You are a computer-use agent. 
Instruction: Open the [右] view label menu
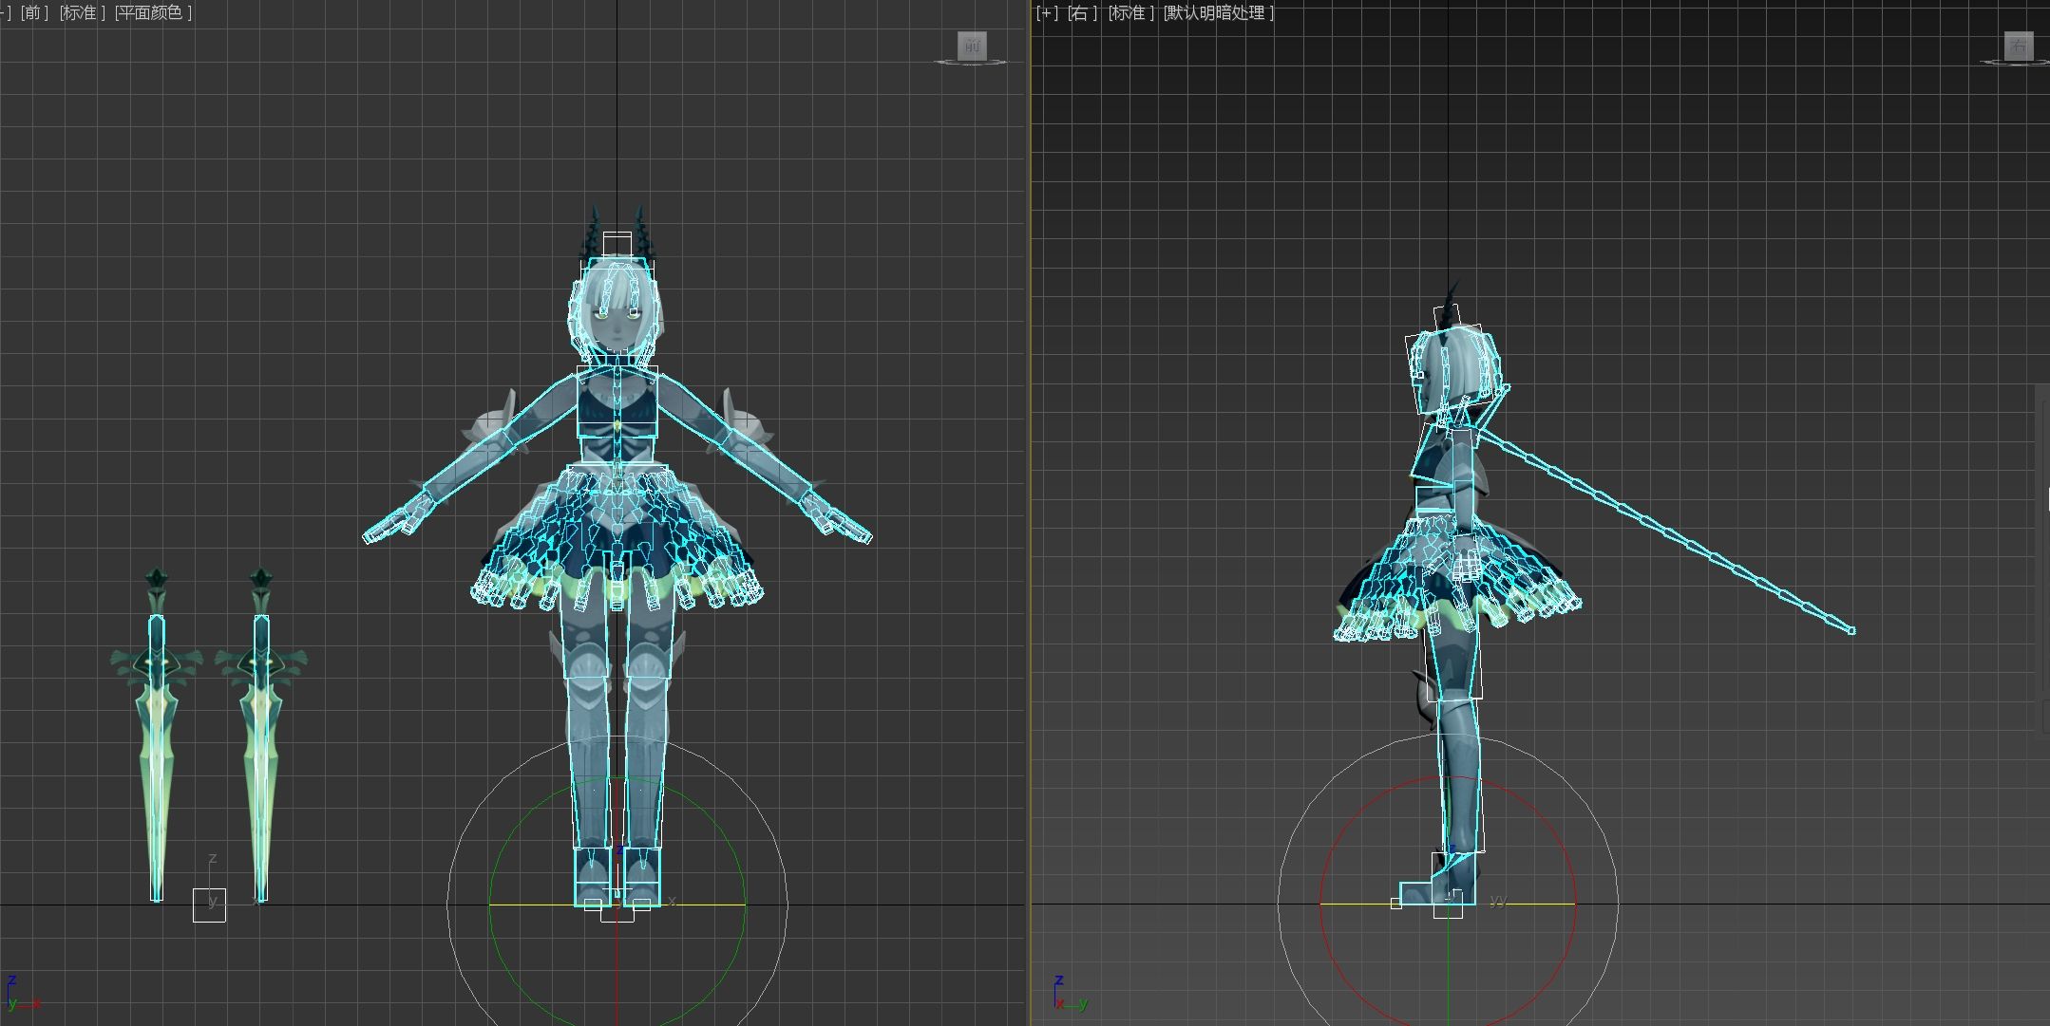1082,12
